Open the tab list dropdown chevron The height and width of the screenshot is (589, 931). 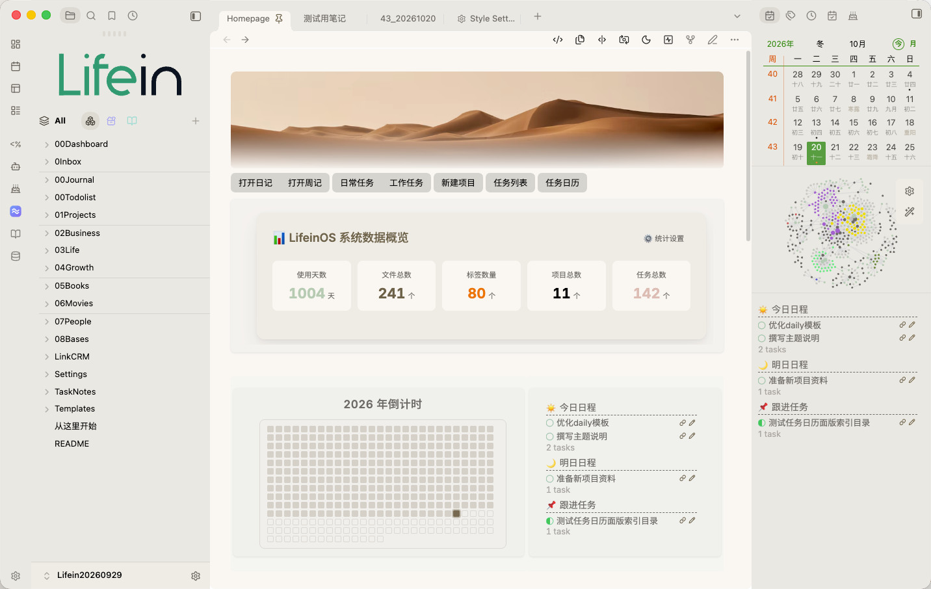737,16
